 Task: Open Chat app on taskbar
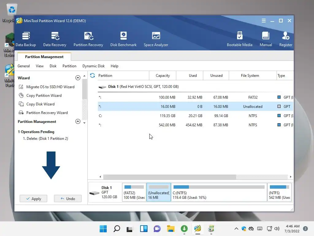point(157,229)
